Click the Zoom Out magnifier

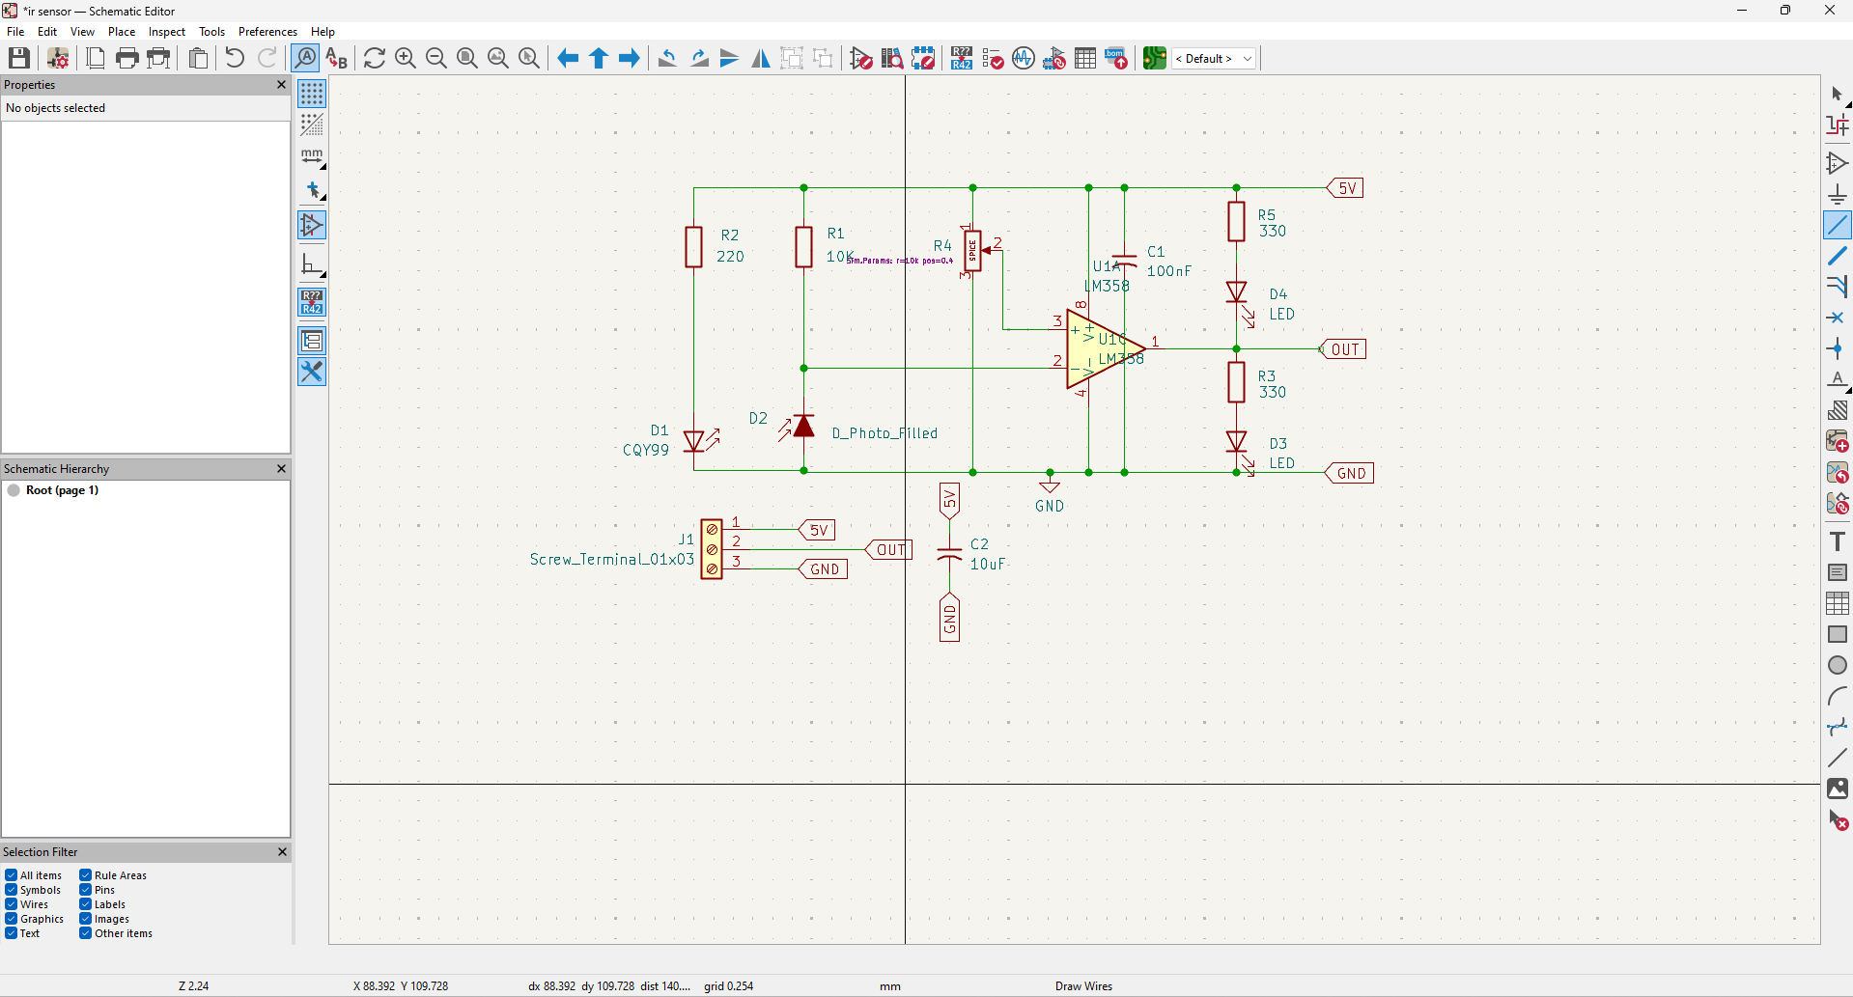tap(436, 58)
